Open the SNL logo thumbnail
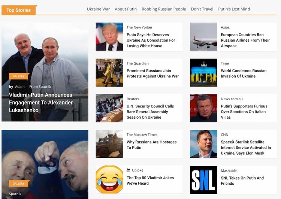281x199 pixels. (203, 180)
